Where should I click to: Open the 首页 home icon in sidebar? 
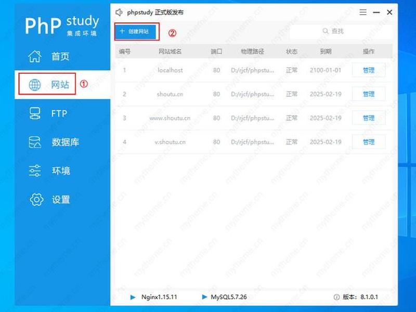[x=35, y=56]
